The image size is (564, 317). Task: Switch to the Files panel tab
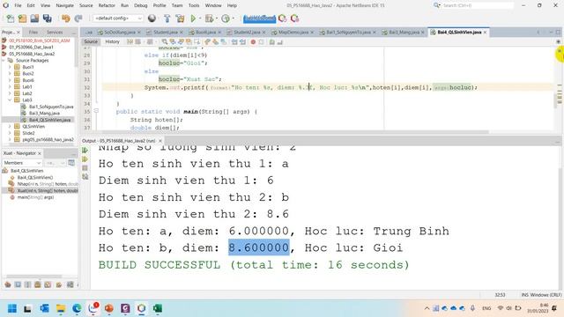coord(33,32)
